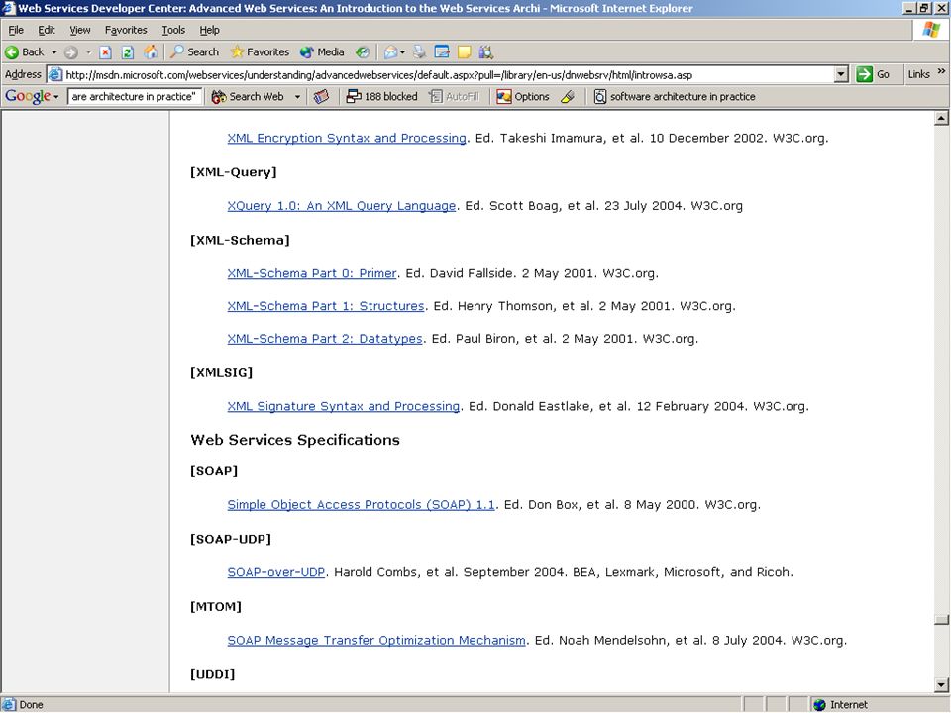951x713 pixels.
Task: Click the Done status bar text
Action: pyautogui.click(x=31, y=704)
